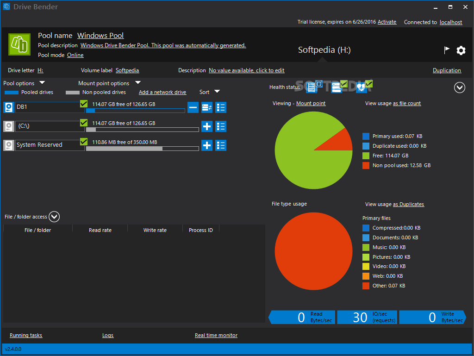Open the Running tasks tab

[x=26, y=335]
